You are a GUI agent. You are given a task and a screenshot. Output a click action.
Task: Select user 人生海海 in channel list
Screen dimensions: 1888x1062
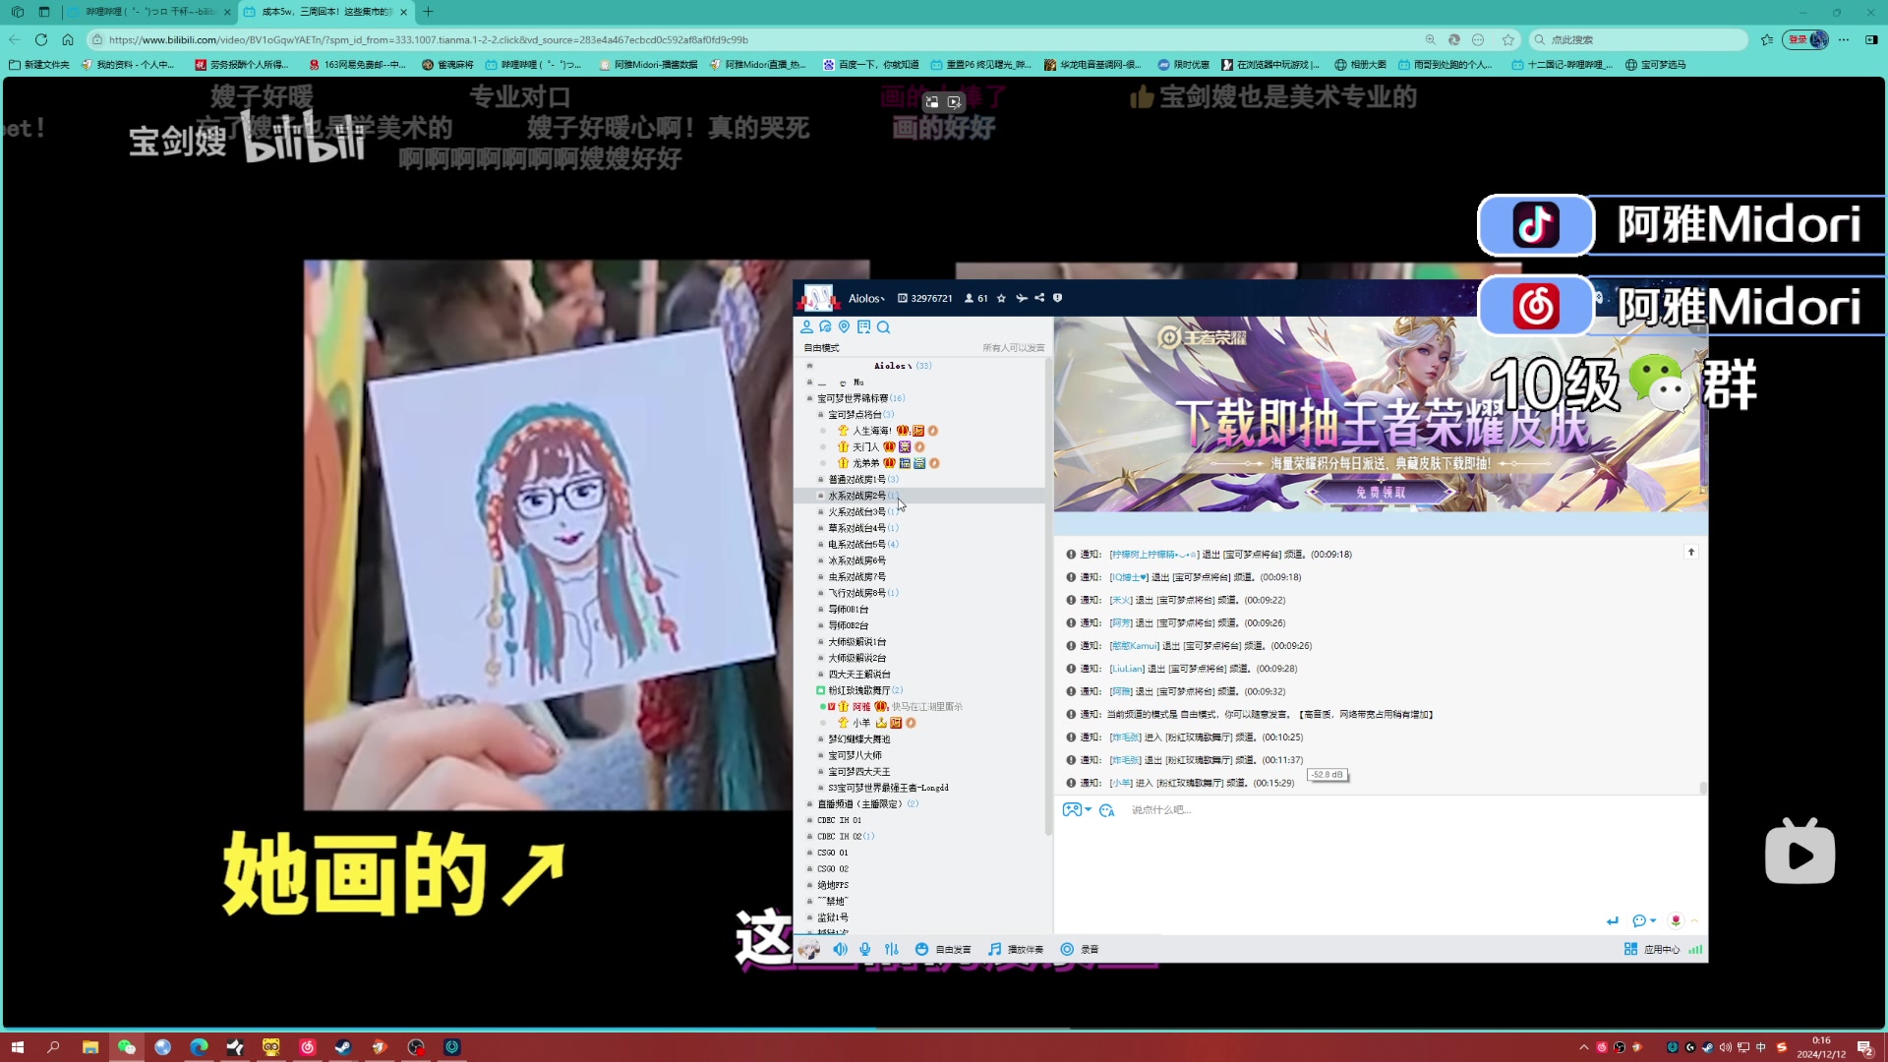point(871,431)
